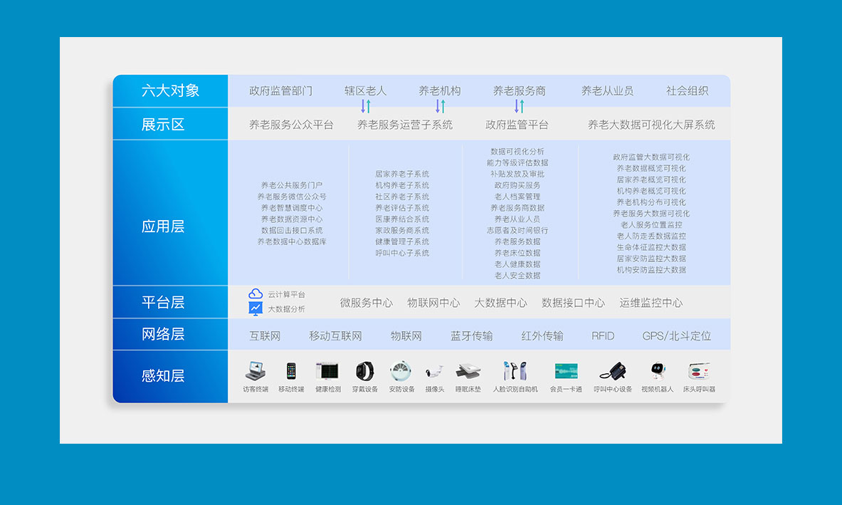Click the 视频机器人 robot icon
The height and width of the screenshot is (505, 842).
pyautogui.click(x=657, y=371)
